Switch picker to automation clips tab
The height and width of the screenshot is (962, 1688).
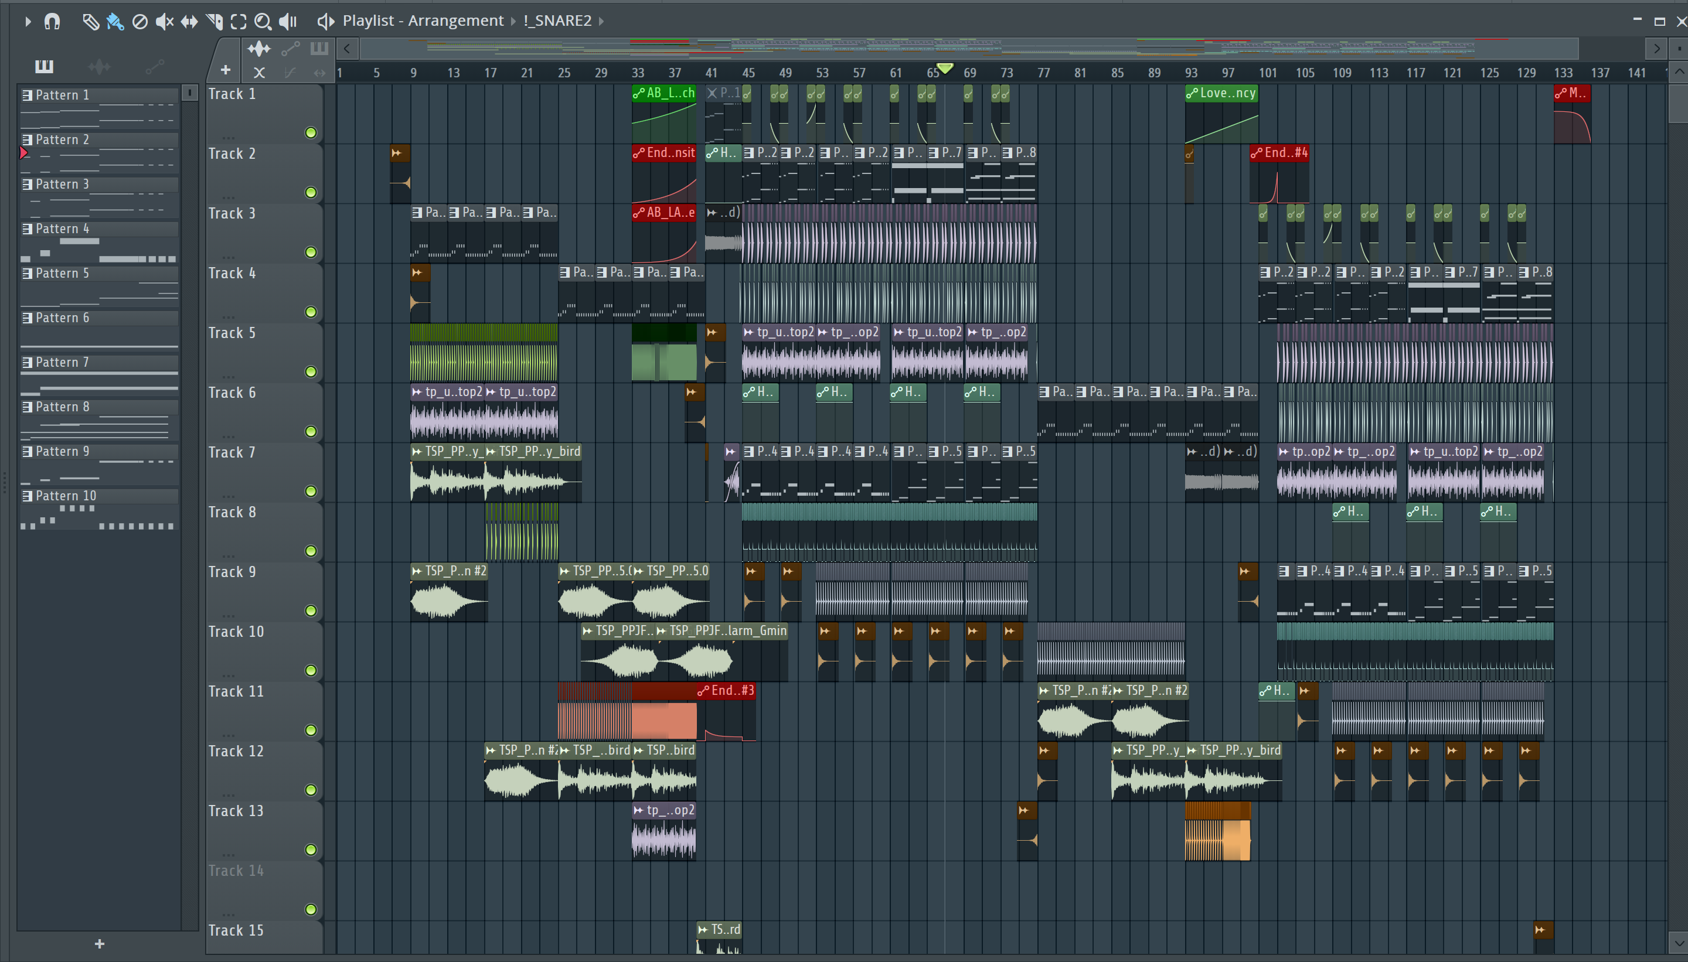pos(155,66)
